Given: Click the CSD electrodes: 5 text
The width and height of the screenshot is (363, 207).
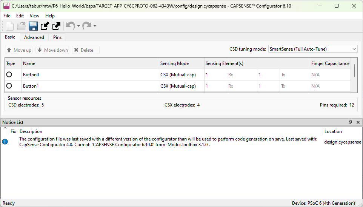Looking at the screenshot, I should pyautogui.click(x=26, y=105).
